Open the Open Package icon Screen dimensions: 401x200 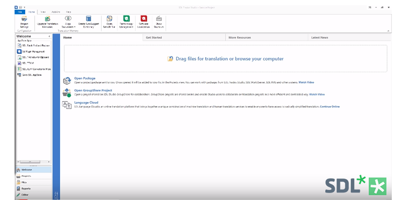tap(67, 80)
